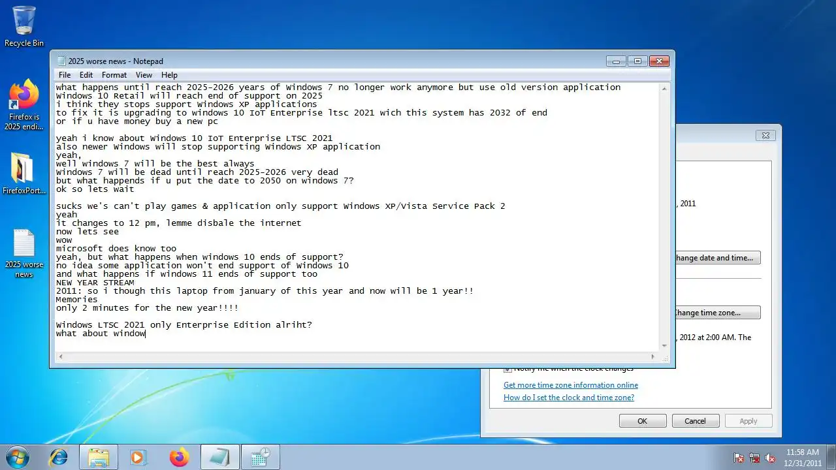The width and height of the screenshot is (836, 470).
Task: Click Notepad vertical scrollbar up arrow
Action: (664, 88)
